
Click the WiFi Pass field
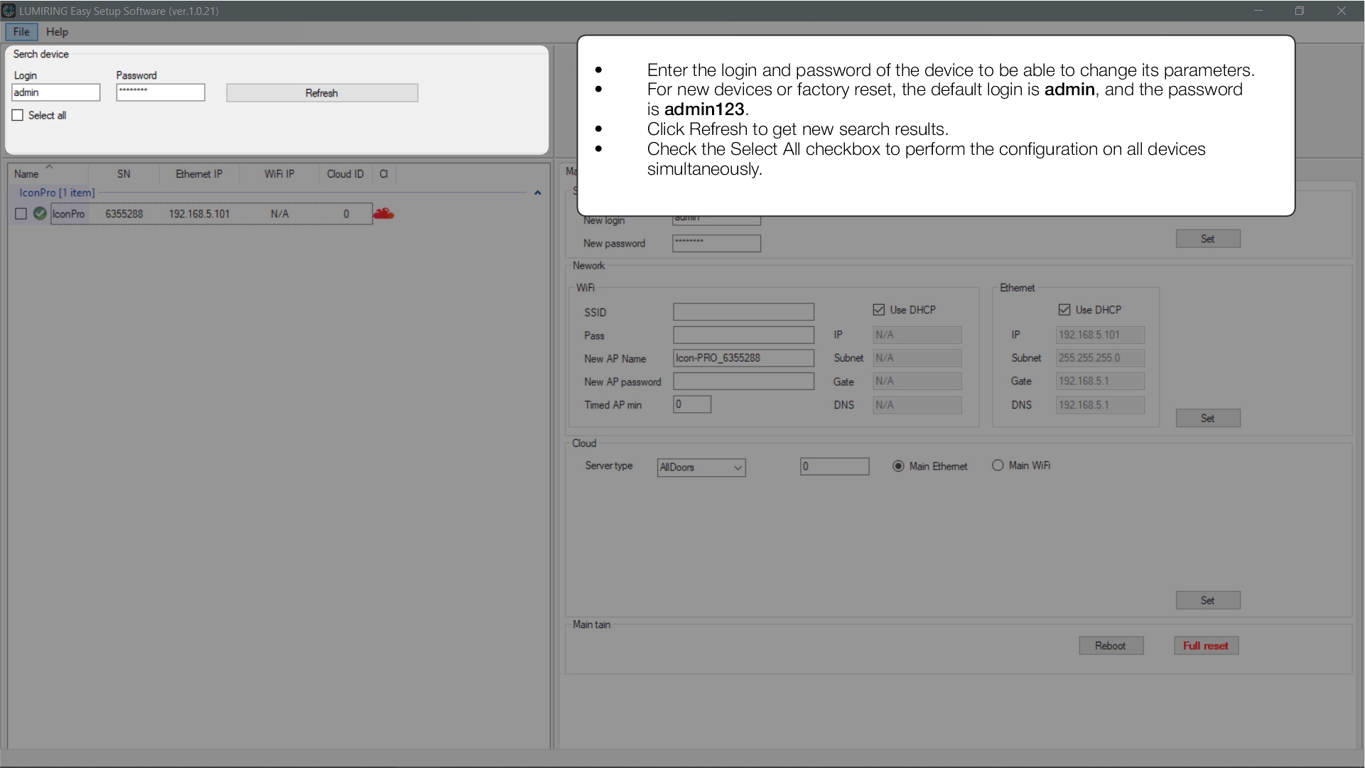pyautogui.click(x=743, y=335)
